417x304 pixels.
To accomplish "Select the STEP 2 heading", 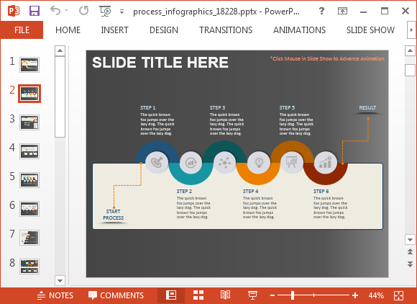I will point(184,192).
